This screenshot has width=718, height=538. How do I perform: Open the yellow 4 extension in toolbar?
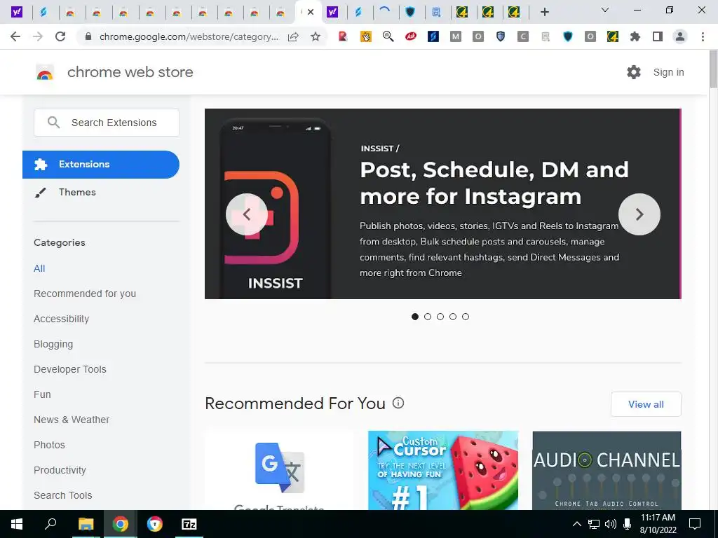[612, 36]
